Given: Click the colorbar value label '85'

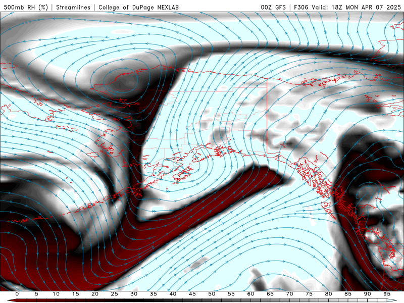Looking at the screenshot, I should click(348, 294).
